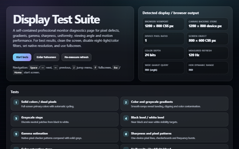Viewport: 239px width, 149px height.
Task: Open Black level / white level test
Action: pos(174,120)
